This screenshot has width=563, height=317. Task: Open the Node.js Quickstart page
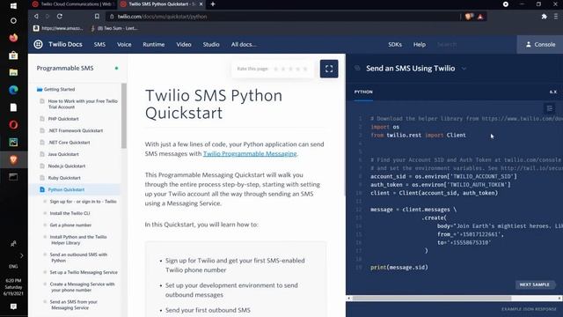tap(67, 166)
